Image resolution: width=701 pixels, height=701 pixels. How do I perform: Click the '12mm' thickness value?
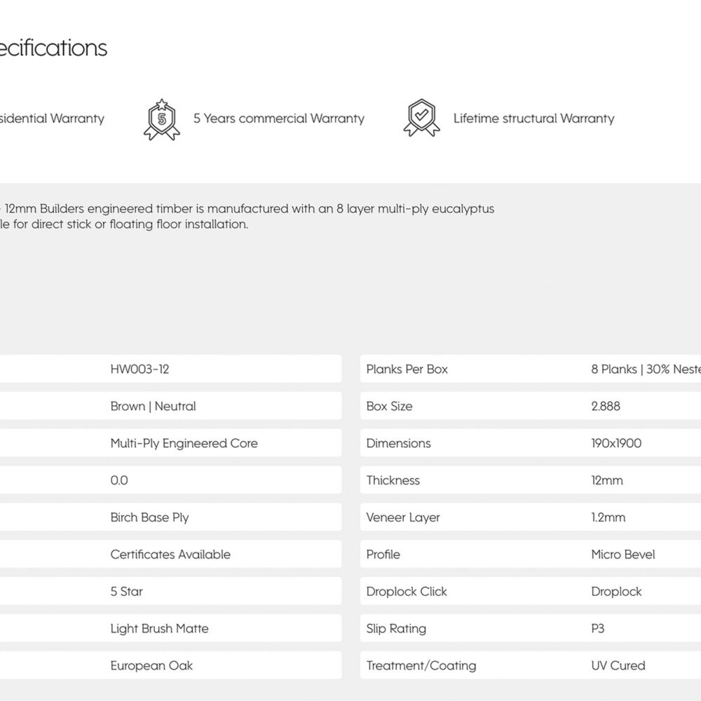(x=606, y=481)
